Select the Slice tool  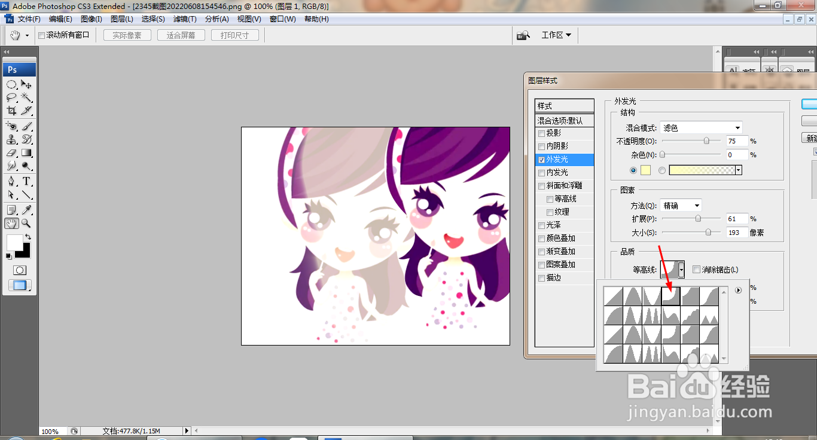click(x=26, y=111)
